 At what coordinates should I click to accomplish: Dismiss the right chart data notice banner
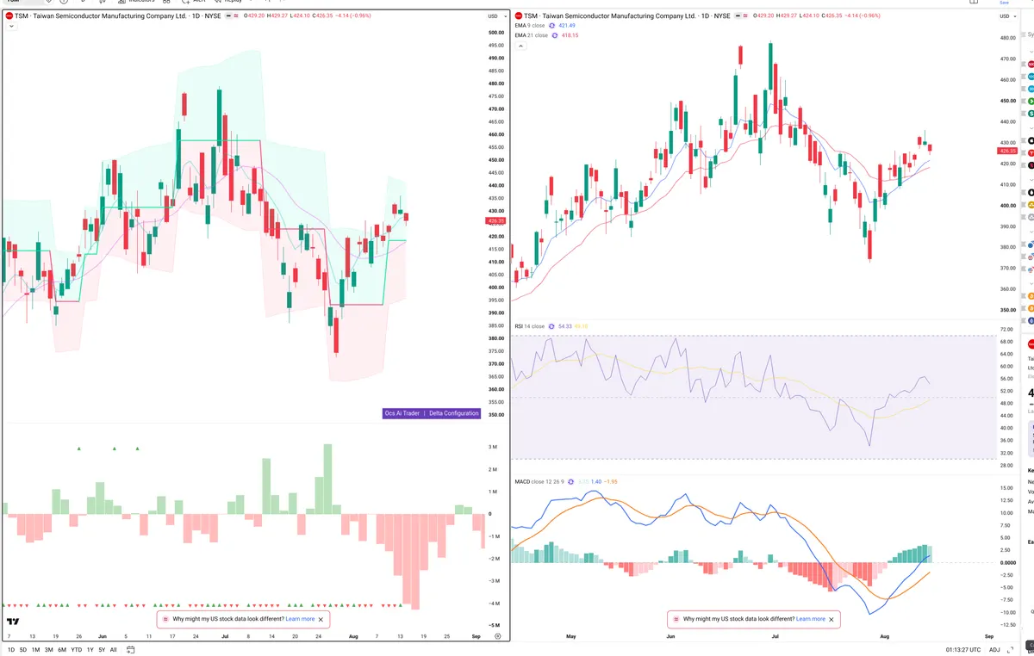point(832,619)
